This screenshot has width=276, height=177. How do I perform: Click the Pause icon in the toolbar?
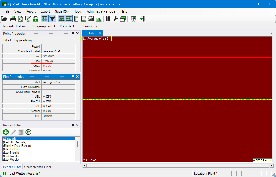click(108, 19)
